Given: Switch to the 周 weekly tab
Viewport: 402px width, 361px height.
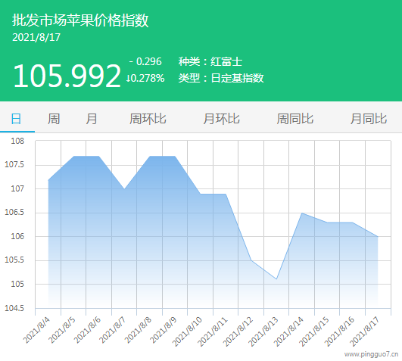Looking at the screenshot, I should tap(54, 119).
